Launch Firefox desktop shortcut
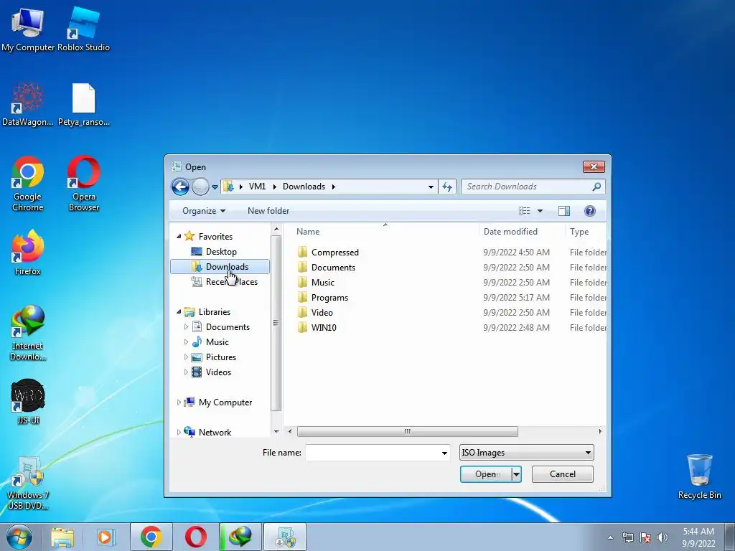 28,253
